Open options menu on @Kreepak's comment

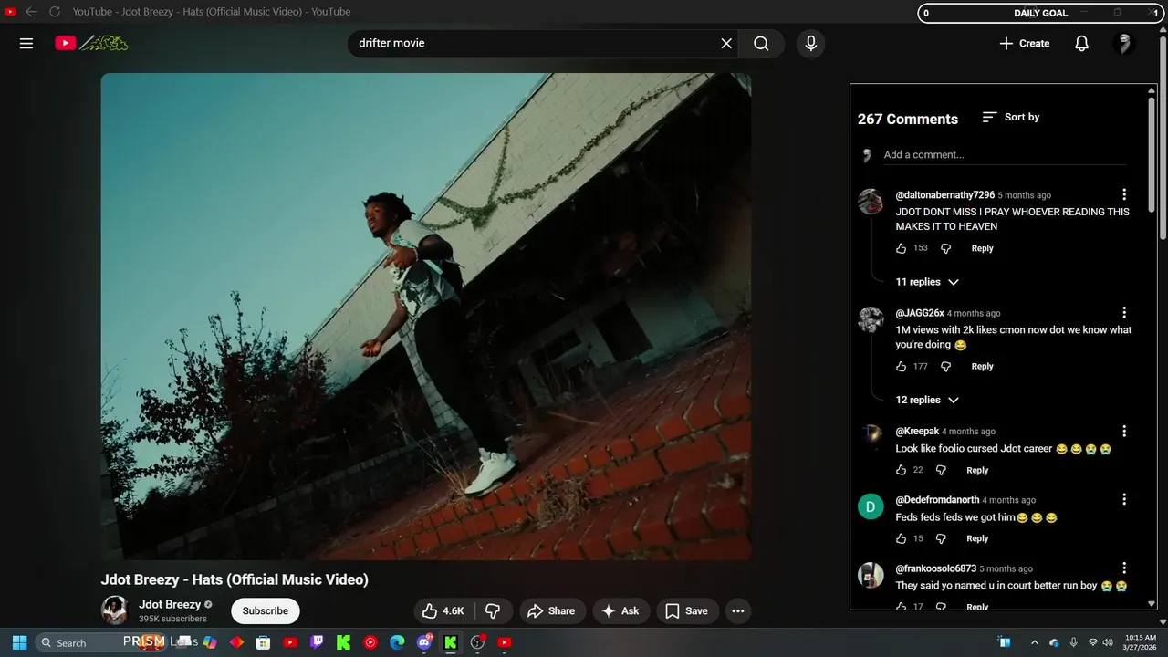pos(1124,431)
